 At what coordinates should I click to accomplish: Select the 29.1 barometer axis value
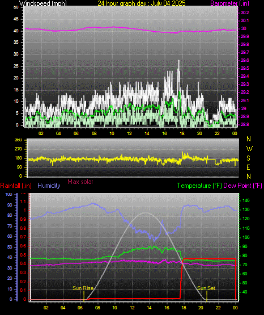click(245, 100)
